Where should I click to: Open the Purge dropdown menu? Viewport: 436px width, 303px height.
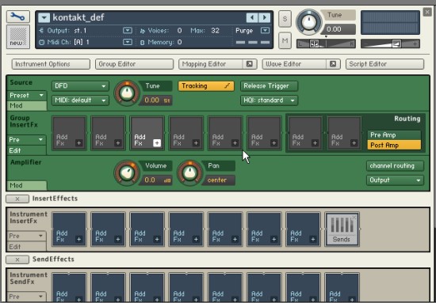(x=265, y=30)
